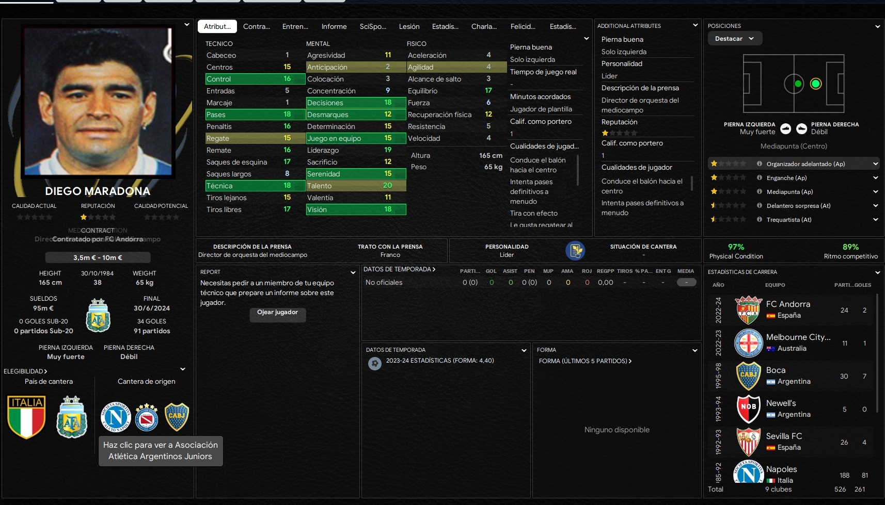Click the Boca badge under Cantera de origen
Viewport: 885px width, 505px height.
pos(177,417)
